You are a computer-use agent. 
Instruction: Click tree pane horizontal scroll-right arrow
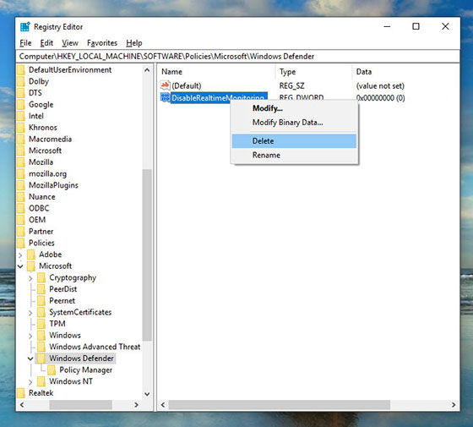click(136, 405)
